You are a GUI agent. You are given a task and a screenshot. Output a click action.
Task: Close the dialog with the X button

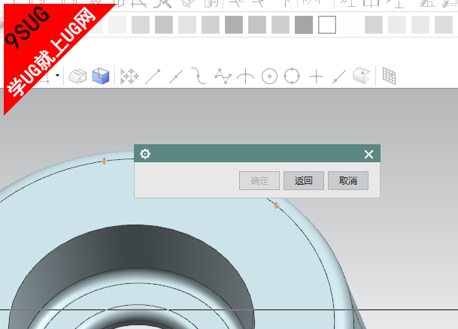[369, 154]
